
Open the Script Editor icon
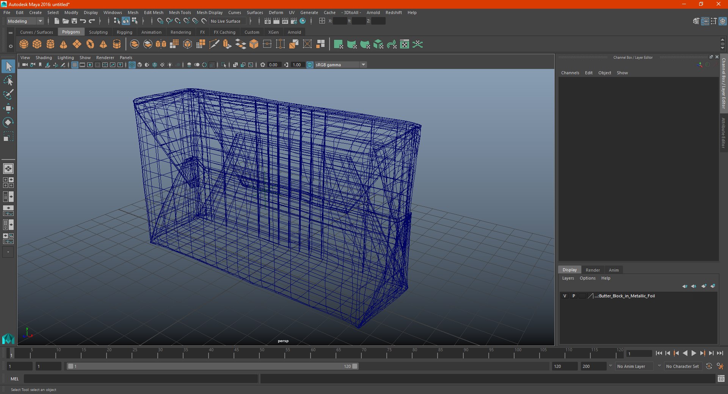pos(721,378)
